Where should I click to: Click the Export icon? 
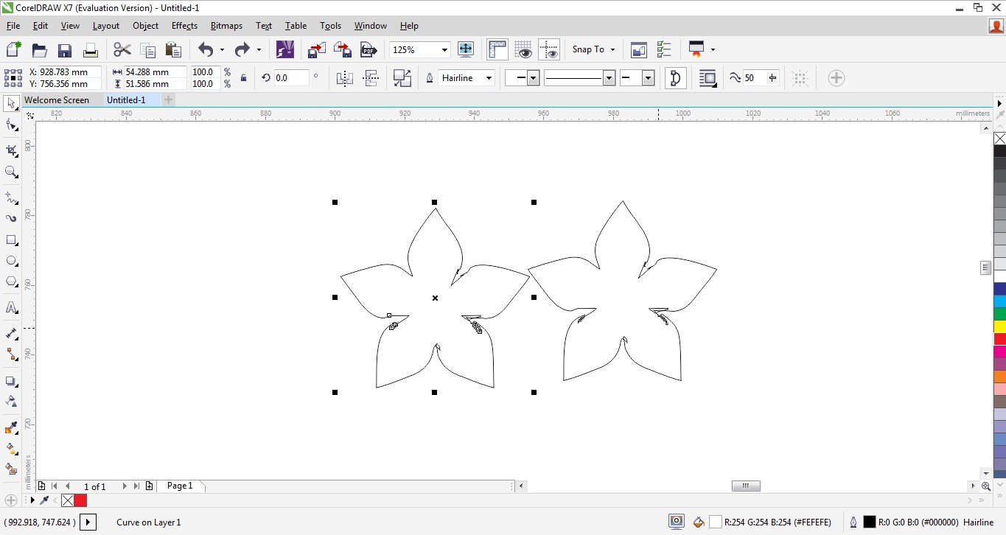point(343,49)
